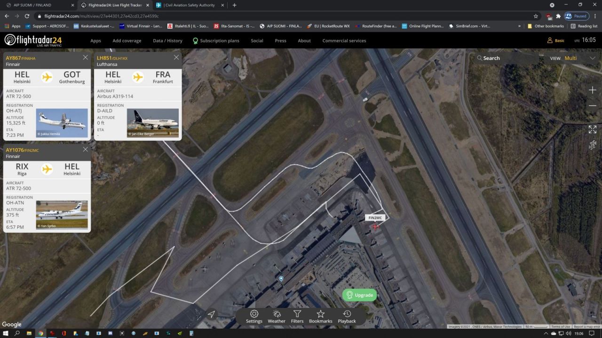
Task: Reload the page
Action: (27, 16)
